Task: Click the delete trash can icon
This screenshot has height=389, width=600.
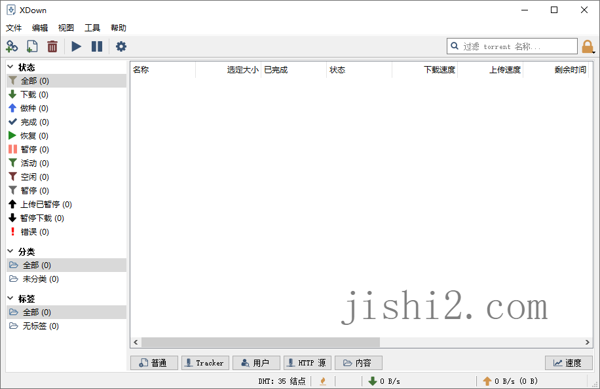Action: (x=52, y=46)
